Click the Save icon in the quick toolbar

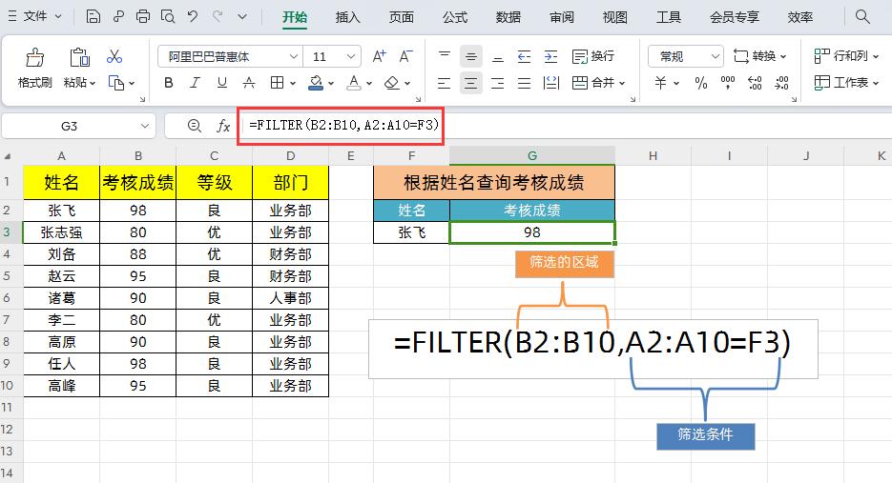point(93,16)
